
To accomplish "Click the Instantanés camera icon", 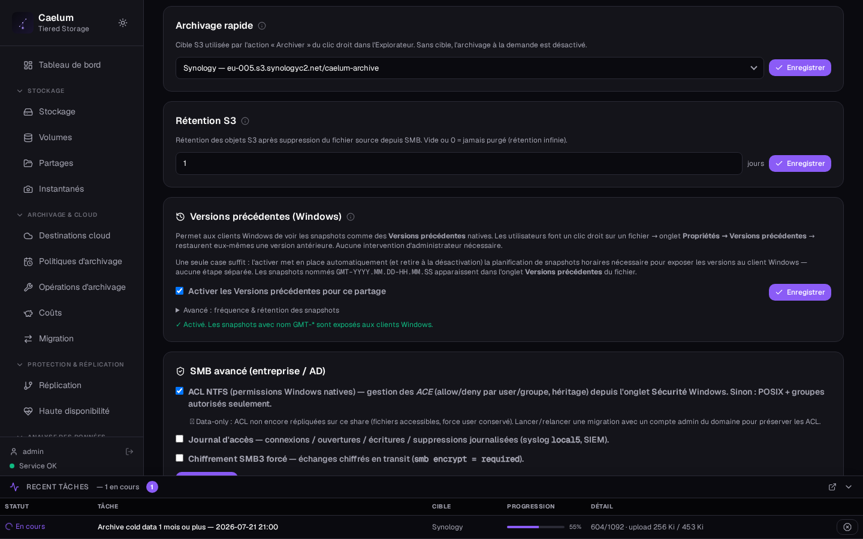I will pyautogui.click(x=28, y=189).
